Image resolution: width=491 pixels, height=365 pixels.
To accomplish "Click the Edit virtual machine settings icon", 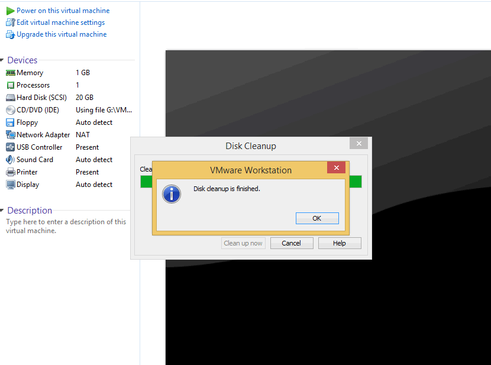I will click(x=10, y=22).
